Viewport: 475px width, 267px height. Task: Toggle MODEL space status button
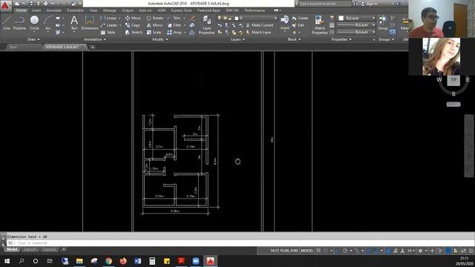[x=307, y=251]
